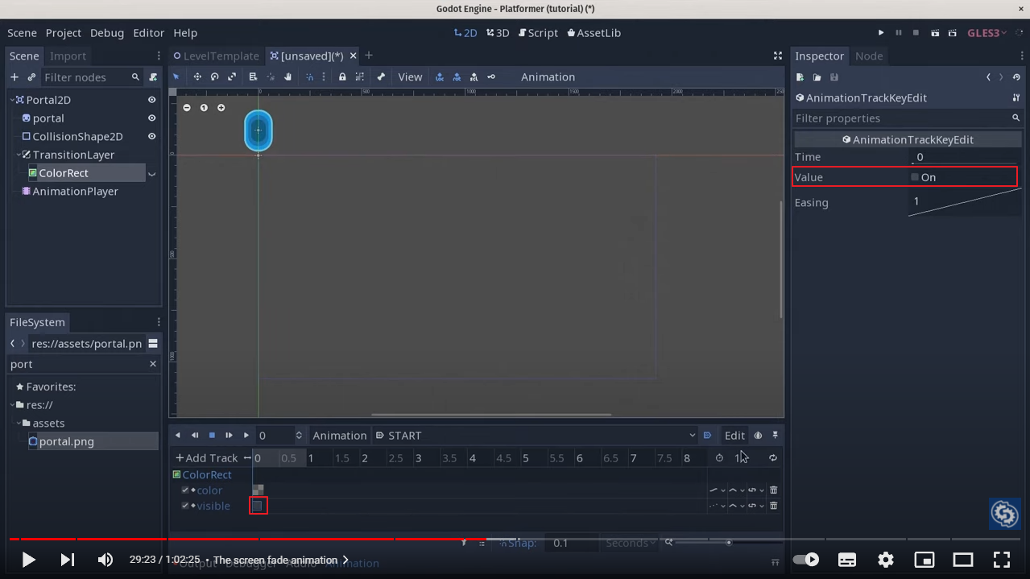Click the Animation menu button
Image resolution: width=1030 pixels, height=579 pixels.
pos(339,435)
